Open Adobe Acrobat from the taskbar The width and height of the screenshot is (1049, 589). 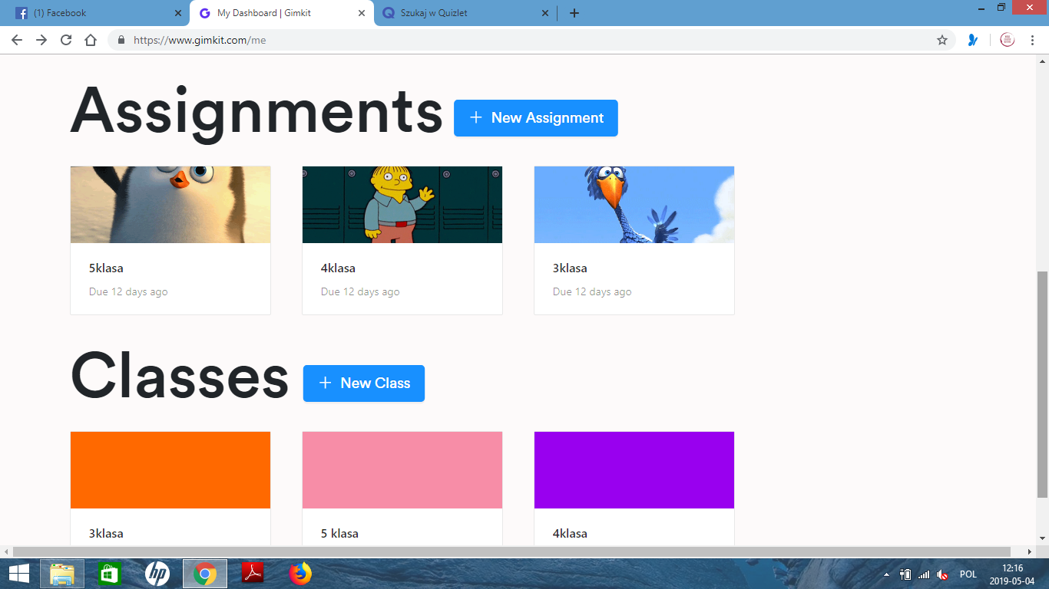pos(253,574)
